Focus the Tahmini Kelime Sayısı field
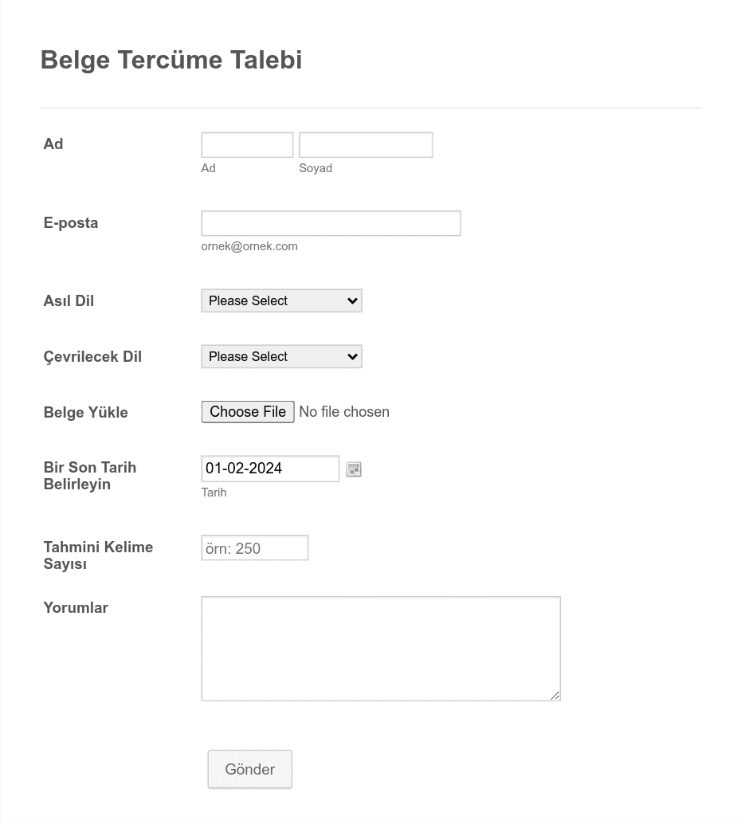 point(255,547)
